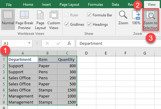Disable the Headings checkbox
Image resolution: width=161 pixels, height=109 pixels.
coord(89,24)
